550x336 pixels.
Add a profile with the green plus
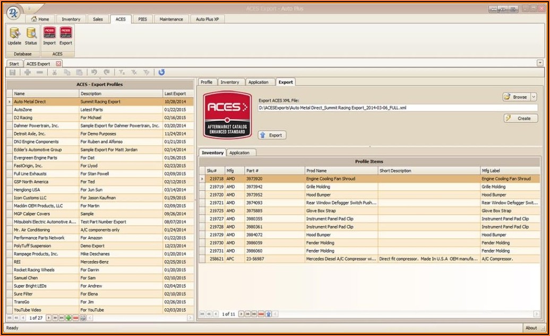click(x=68, y=318)
